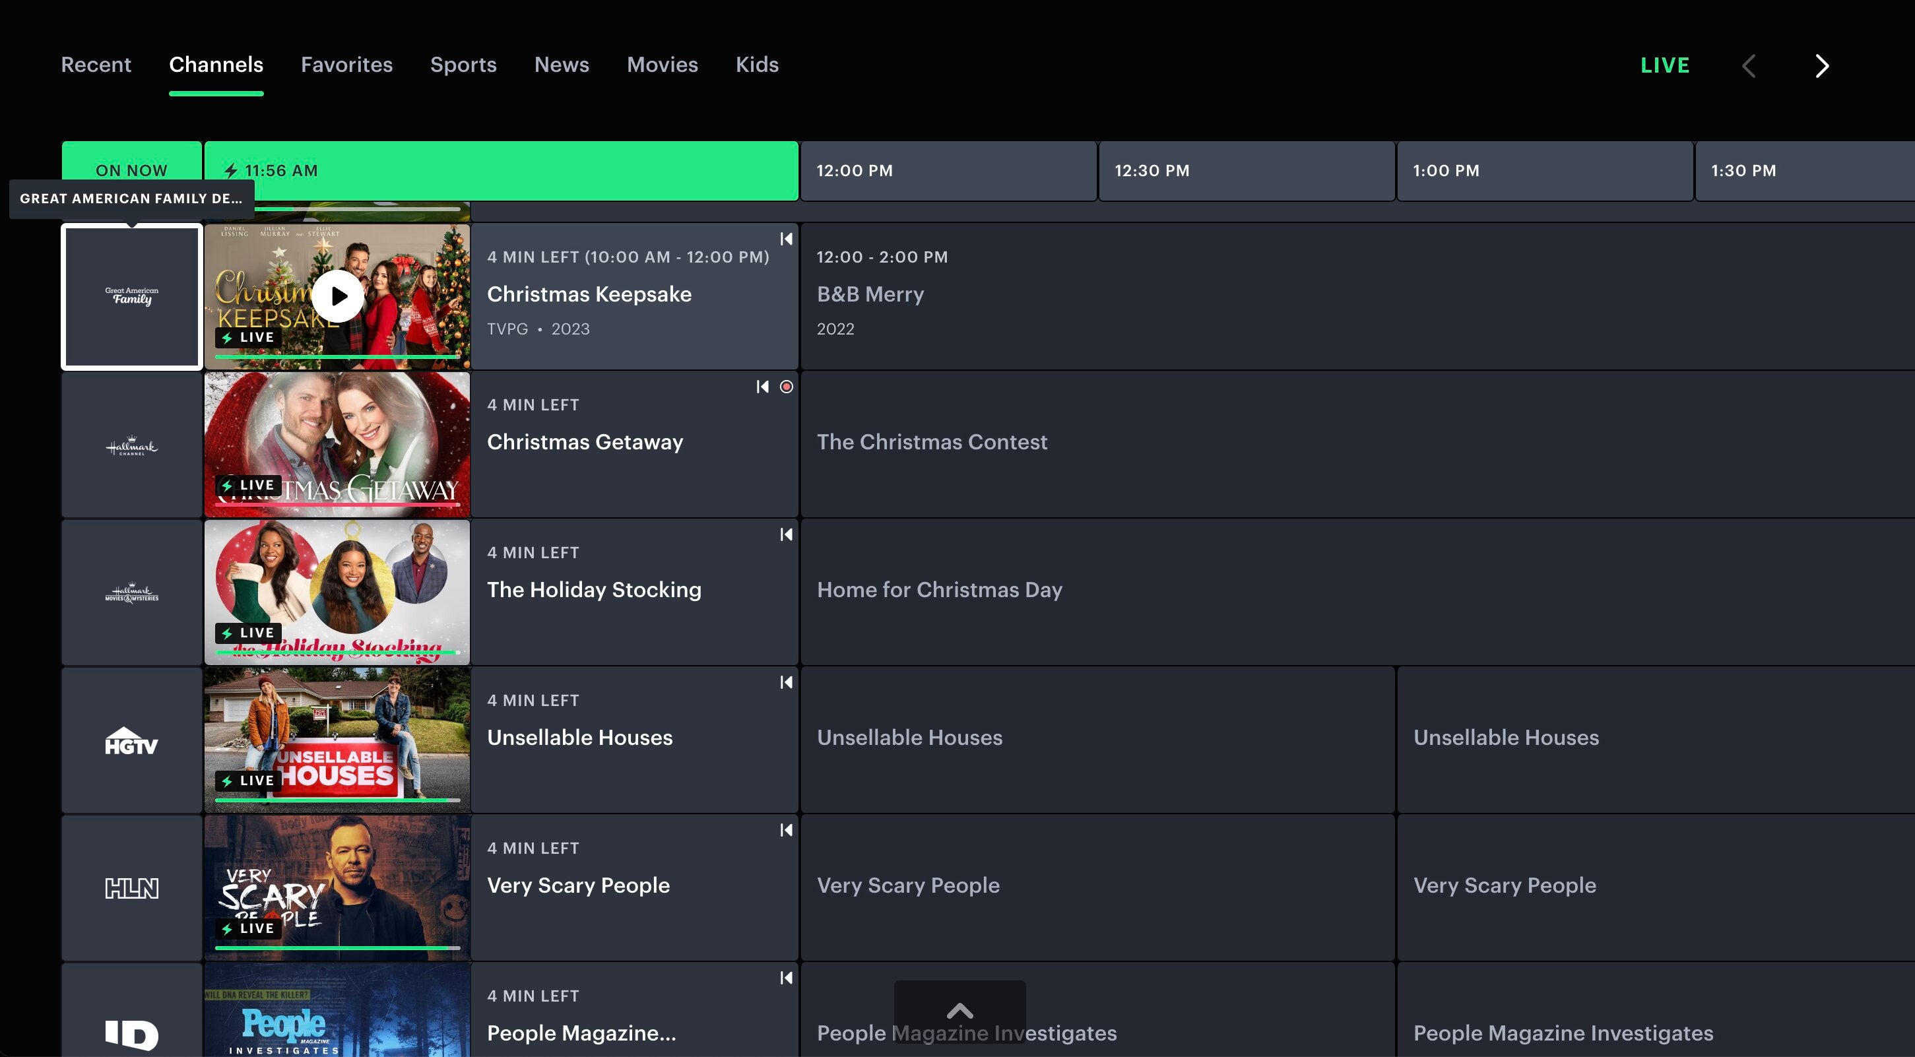This screenshot has height=1057, width=1915.
Task: Select the Hallmark Channel logo
Action: pos(131,445)
